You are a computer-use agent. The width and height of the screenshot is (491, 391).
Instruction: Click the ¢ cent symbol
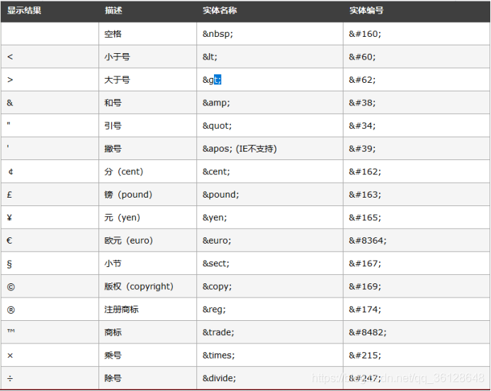click(x=11, y=172)
